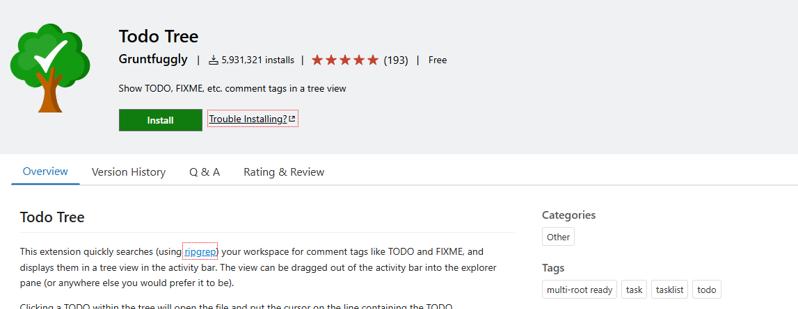This screenshot has height=309, width=798.
Task: Open the Gruntfuggly publisher page
Action: pos(153,60)
